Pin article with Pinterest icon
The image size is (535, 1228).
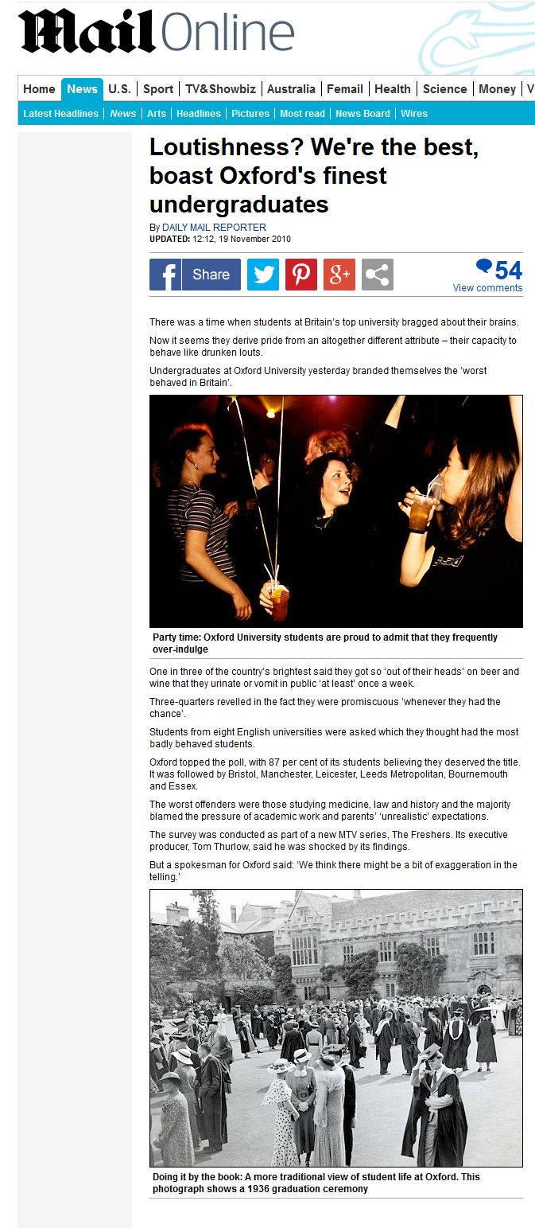tap(301, 275)
